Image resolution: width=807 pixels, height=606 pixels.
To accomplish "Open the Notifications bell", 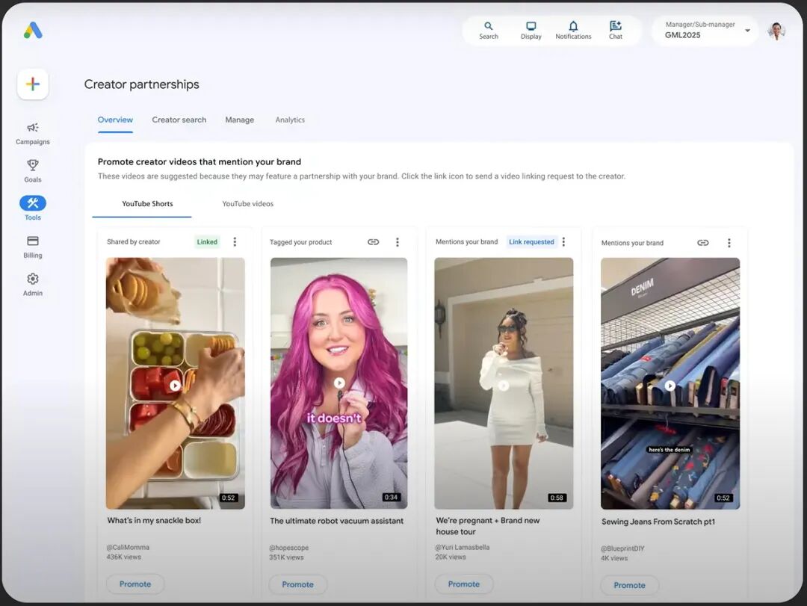I will [x=573, y=31].
